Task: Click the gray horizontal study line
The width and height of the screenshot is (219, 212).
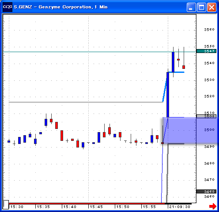Action: [x=86, y=102]
